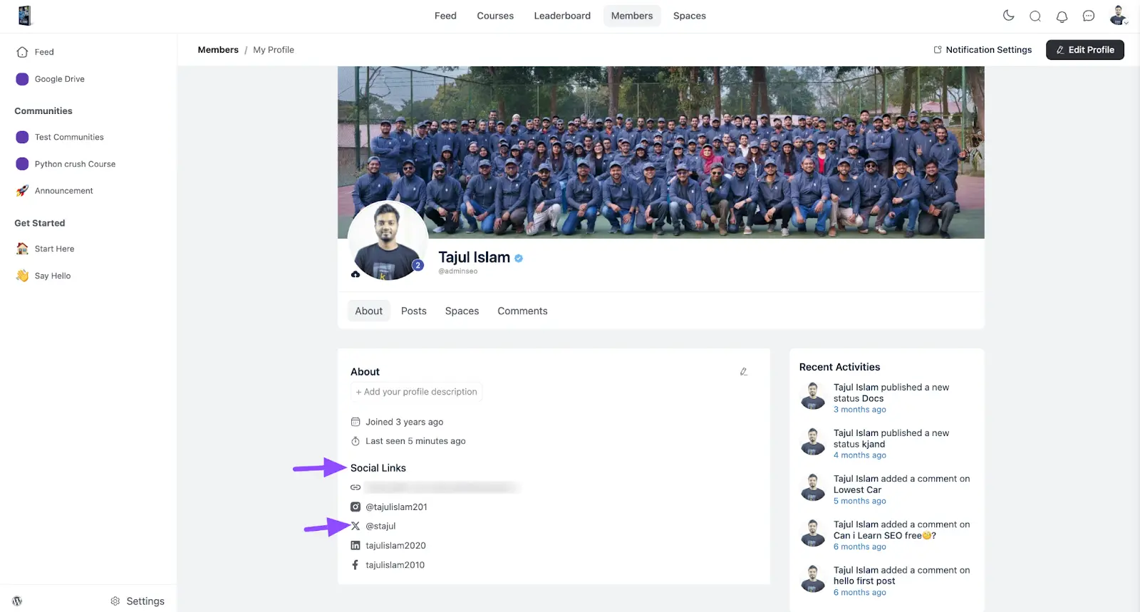Click the verified badge next to Tajul Islam
The image size is (1140, 612).
tap(519, 259)
